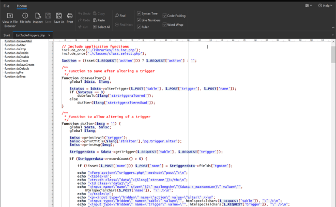Paste from clipboard
336x207 pixels.
coord(99,20)
